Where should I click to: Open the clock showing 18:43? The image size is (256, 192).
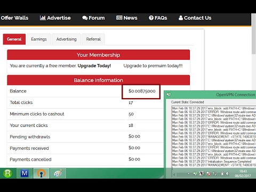(243, 173)
